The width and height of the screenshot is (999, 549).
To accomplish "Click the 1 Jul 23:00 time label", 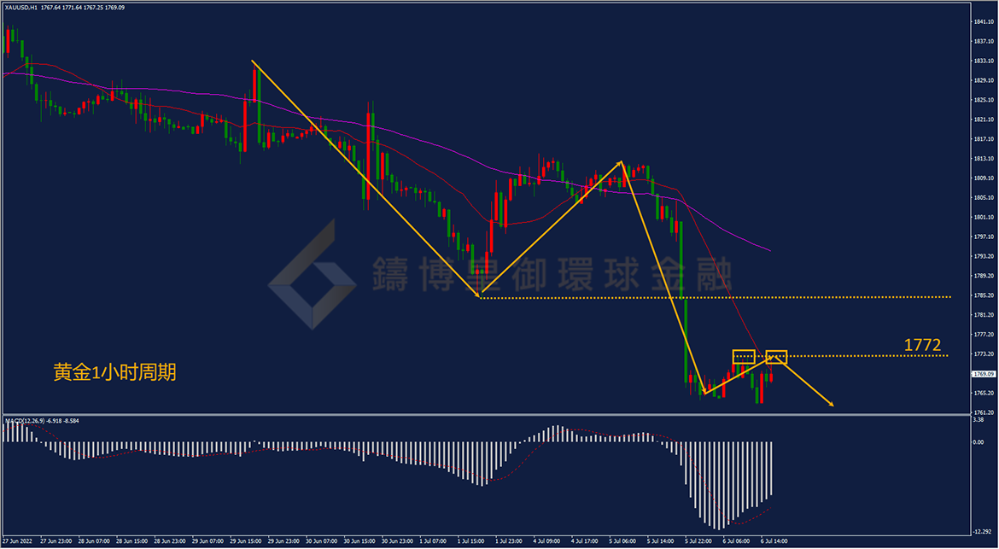I will [x=508, y=541].
